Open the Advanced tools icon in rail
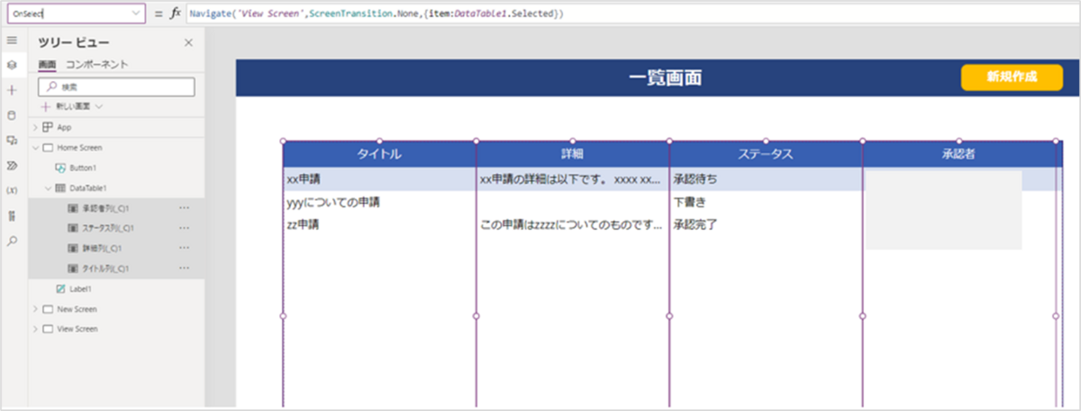The width and height of the screenshot is (1081, 411). [x=12, y=216]
